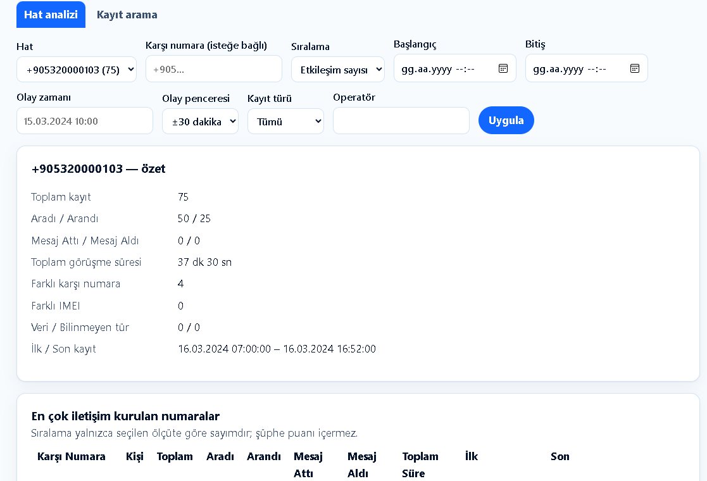Focus the Operatör text field
Viewport: 707px width, 481px height.
pos(401,121)
